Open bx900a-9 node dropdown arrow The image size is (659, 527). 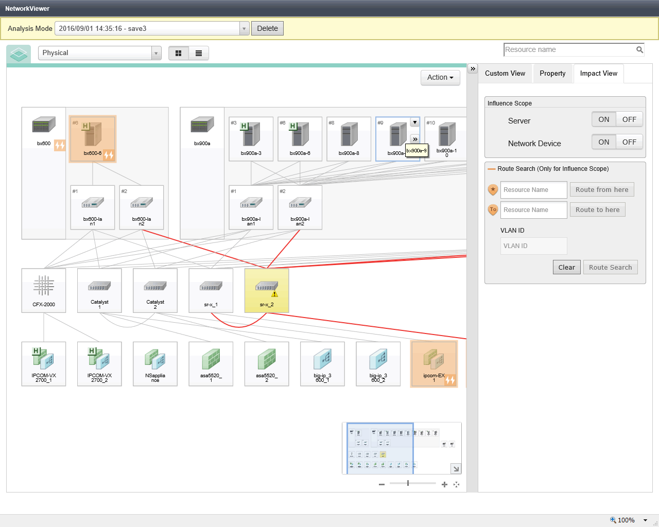click(x=414, y=122)
